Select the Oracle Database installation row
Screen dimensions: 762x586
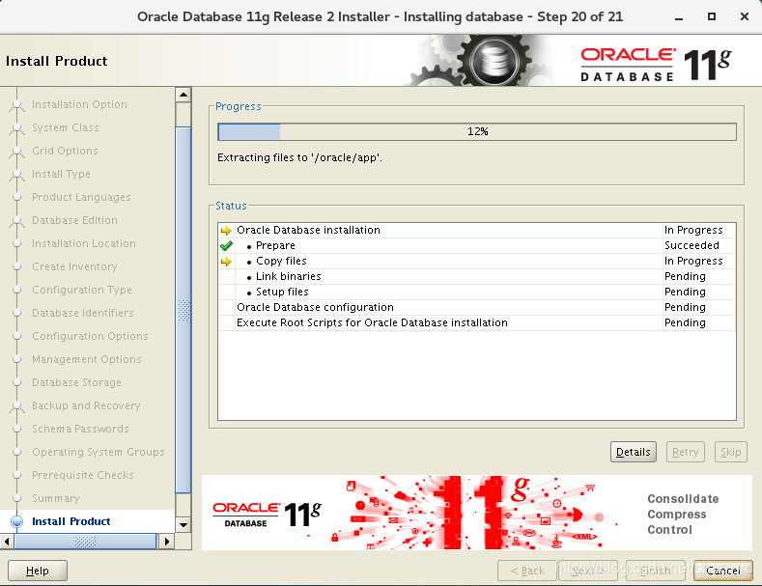tap(477, 231)
